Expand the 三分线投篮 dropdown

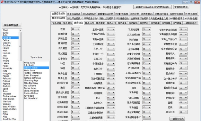111,44
